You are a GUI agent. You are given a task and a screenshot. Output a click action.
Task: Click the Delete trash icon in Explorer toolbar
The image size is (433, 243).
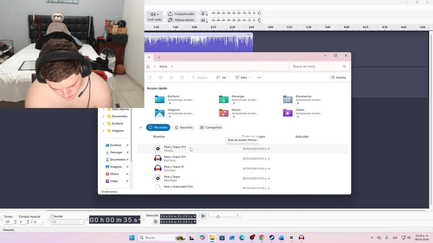tap(182, 78)
